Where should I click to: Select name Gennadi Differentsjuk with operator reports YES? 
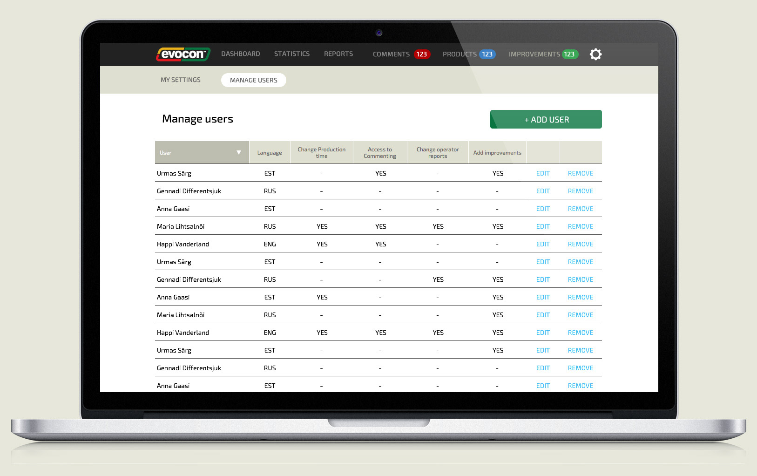coord(189,279)
